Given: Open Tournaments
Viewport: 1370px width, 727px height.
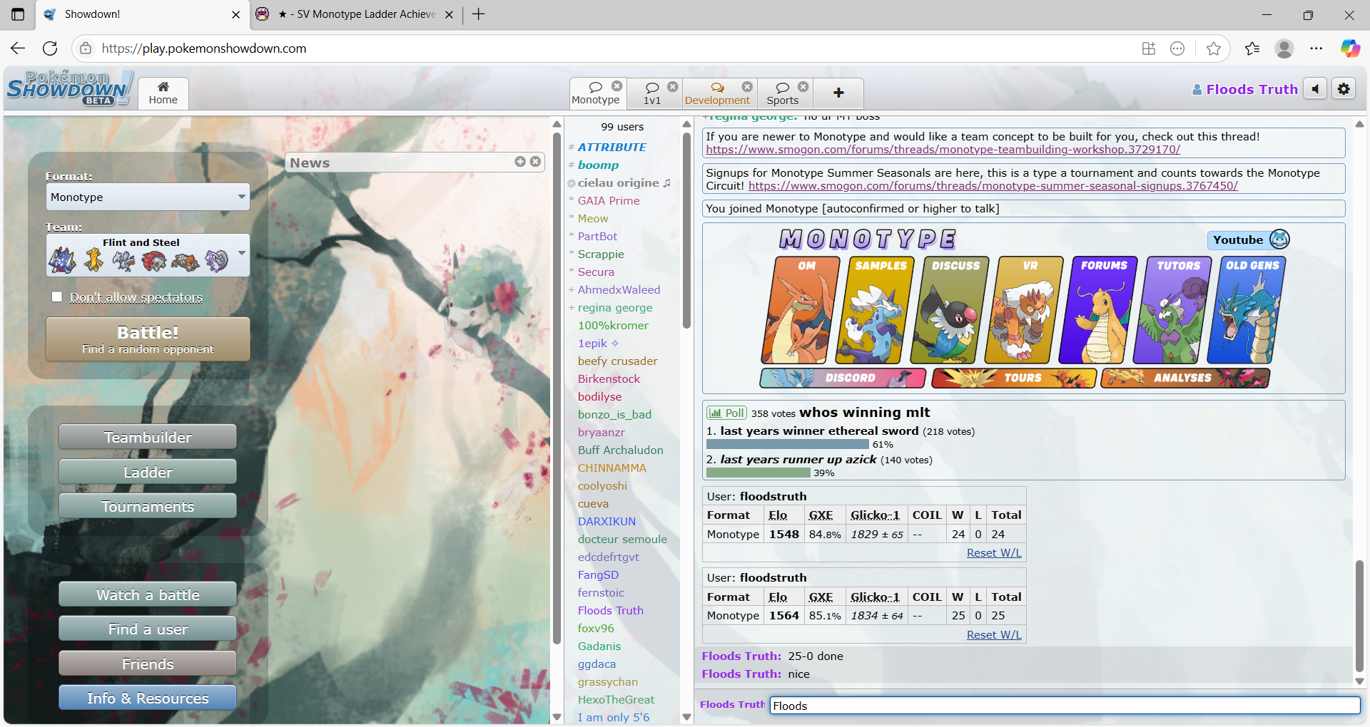Looking at the screenshot, I should coord(148,506).
